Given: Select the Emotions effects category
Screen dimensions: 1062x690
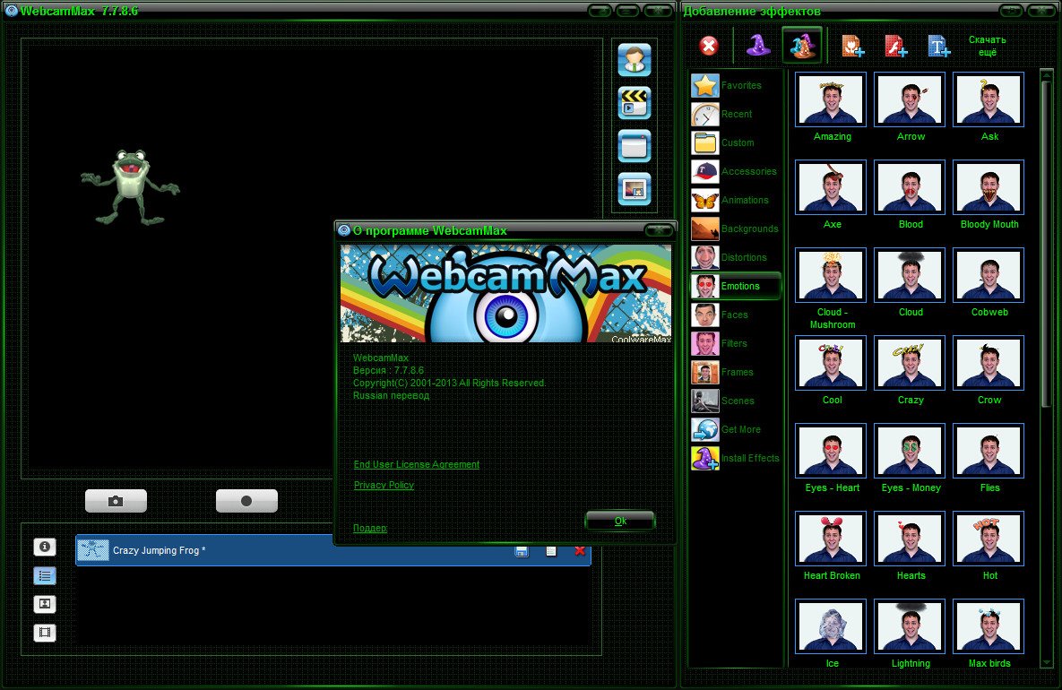Looking at the screenshot, I should 736,286.
